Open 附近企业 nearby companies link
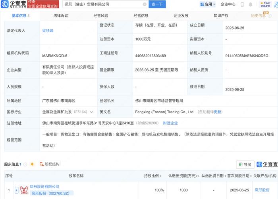Viewport: 278px width, 199px height. pos(170,123)
